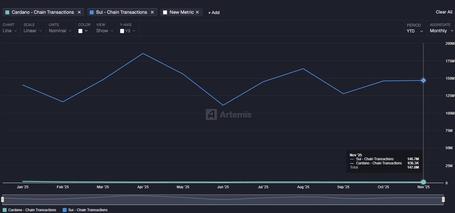Viewport: 455px width, 213px height.
Task: Click the 100M y-axis label
Action: 449,113
